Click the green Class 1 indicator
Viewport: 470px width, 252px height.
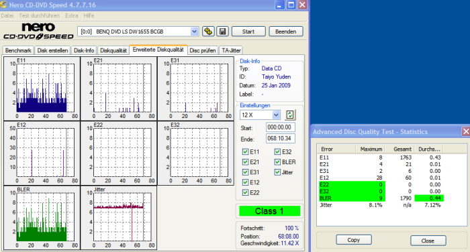click(269, 211)
